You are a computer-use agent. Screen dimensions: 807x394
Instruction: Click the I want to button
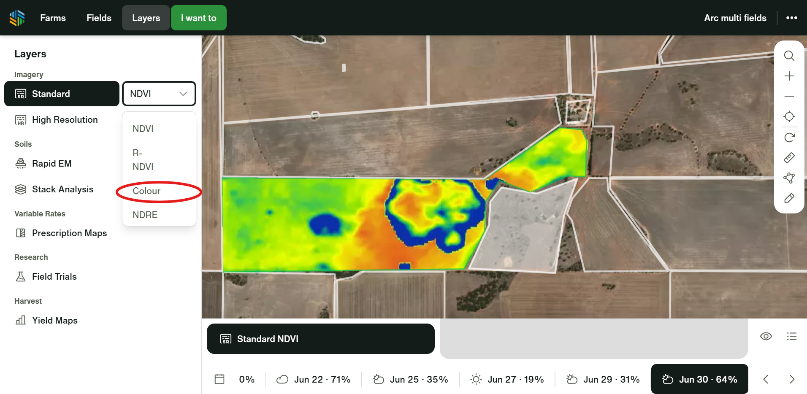[x=198, y=18]
